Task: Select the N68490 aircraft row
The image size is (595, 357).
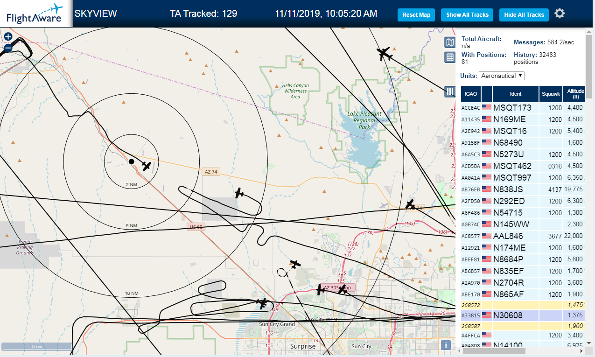Action: point(523,143)
